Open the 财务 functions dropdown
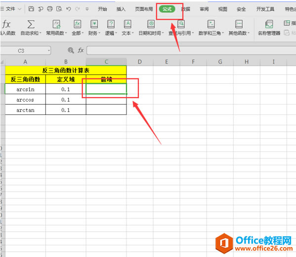 (94, 28)
